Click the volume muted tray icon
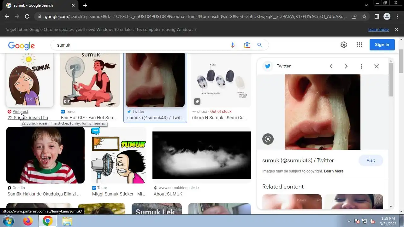The image size is (404, 227). pos(372,221)
